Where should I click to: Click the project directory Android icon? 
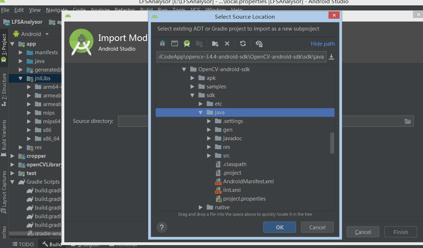[x=187, y=43]
